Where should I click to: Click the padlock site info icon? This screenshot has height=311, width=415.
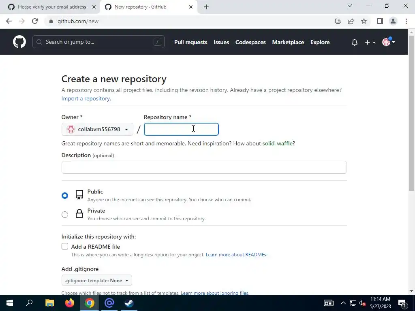[51, 21]
